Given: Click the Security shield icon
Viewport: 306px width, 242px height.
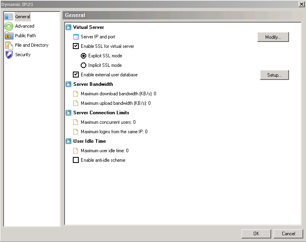Looking at the screenshot, I should coord(9,55).
